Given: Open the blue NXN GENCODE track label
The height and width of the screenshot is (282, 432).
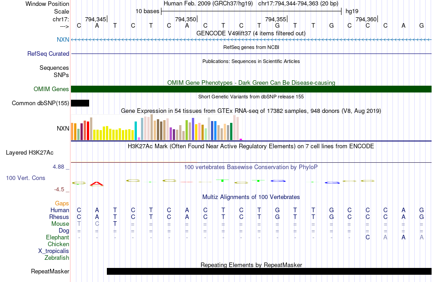Looking at the screenshot, I should (x=63, y=39).
